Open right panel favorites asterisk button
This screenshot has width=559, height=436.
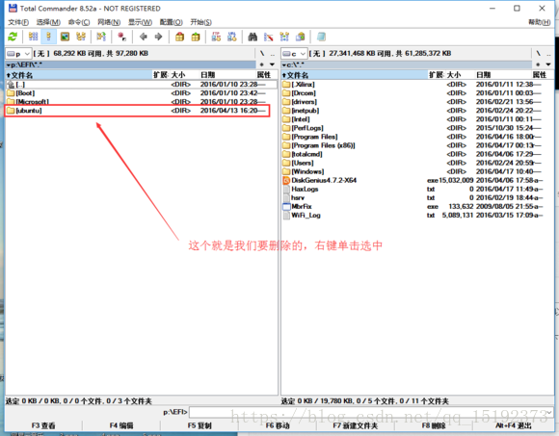[x=538, y=64]
